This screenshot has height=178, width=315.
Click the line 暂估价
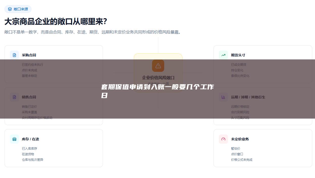(236, 149)
